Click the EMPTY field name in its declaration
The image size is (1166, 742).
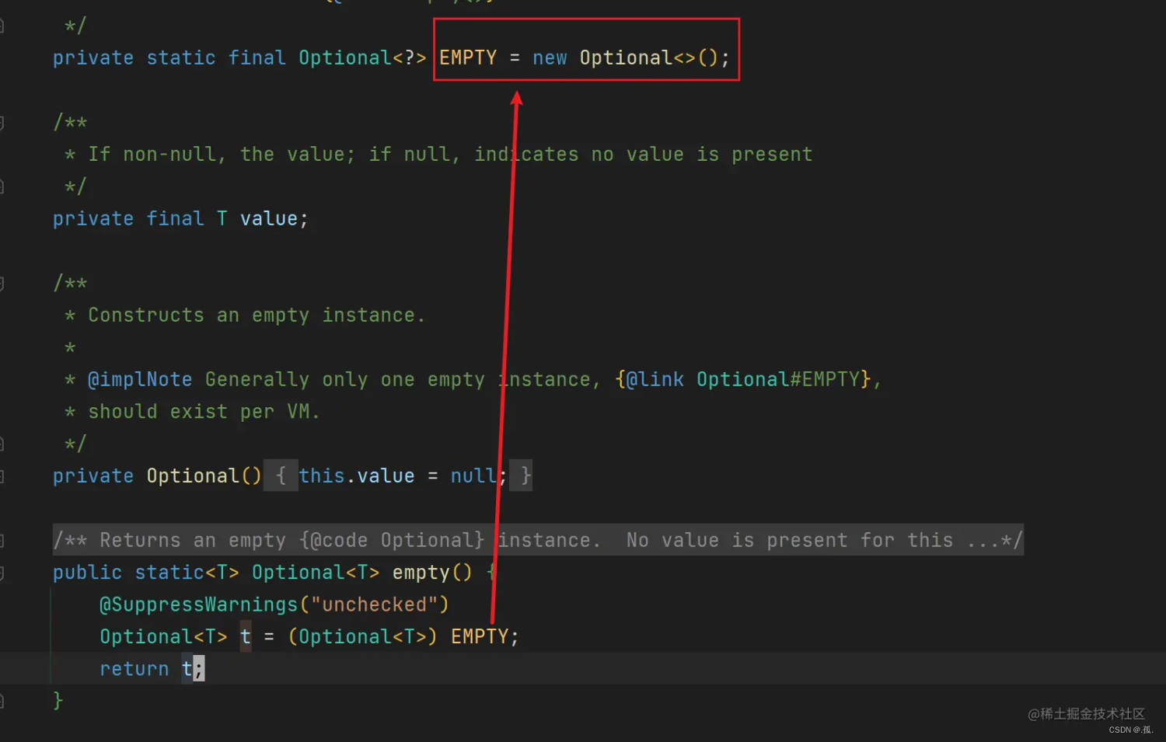point(468,58)
